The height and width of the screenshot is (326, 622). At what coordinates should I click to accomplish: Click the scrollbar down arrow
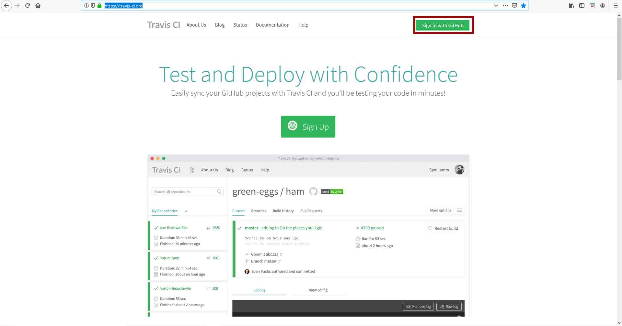(x=619, y=323)
